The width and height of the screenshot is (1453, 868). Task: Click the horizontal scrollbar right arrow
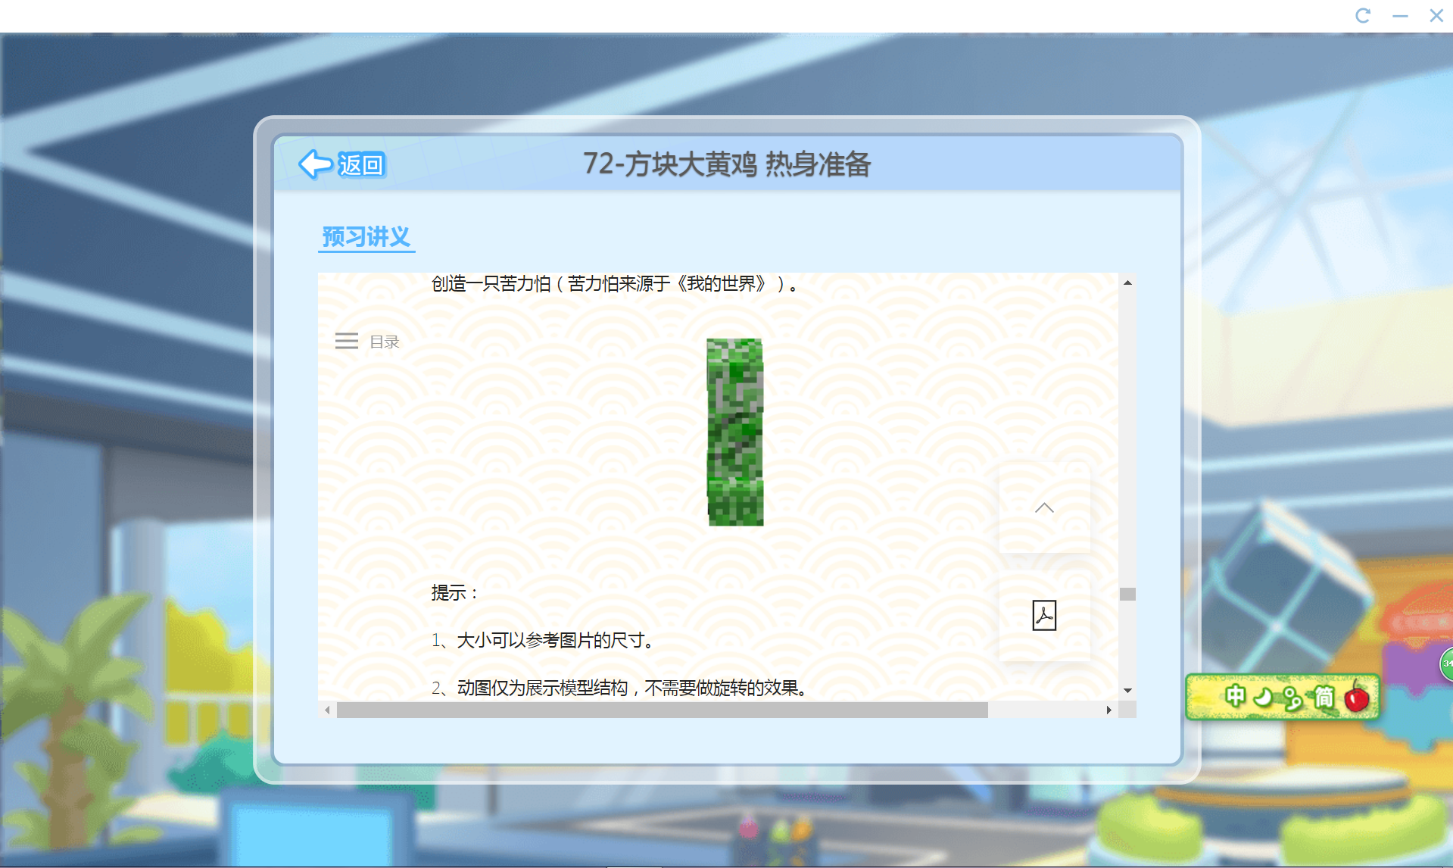click(x=1108, y=710)
